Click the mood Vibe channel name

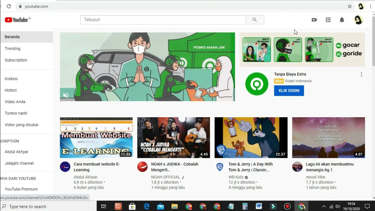point(316,177)
